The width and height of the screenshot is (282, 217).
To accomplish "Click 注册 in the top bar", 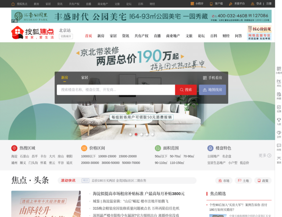I will (269, 3).
